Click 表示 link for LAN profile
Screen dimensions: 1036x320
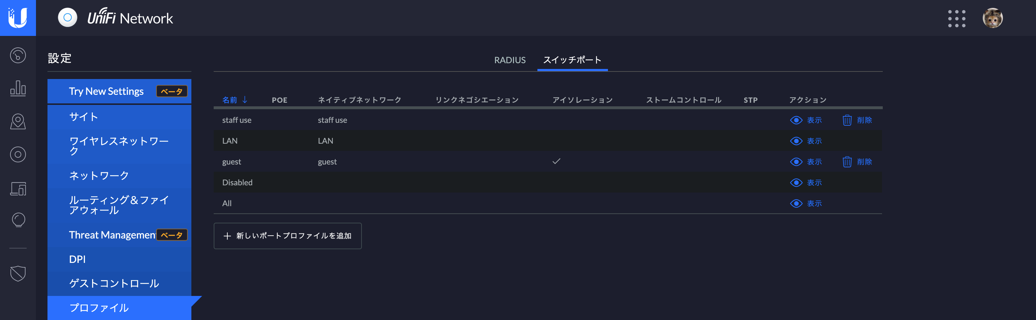point(814,141)
